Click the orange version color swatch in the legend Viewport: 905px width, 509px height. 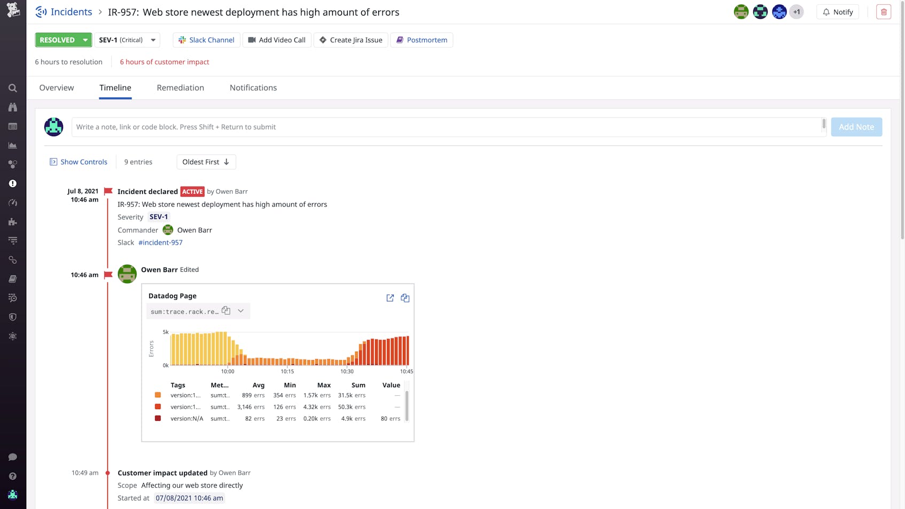click(x=158, y=395)
